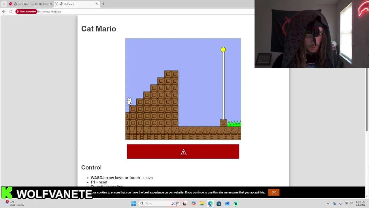The height and width of the screenshot is (208, 369).
Task: Mute audio speaker icon on Nino Paid tab
Action: pos(15,4)
